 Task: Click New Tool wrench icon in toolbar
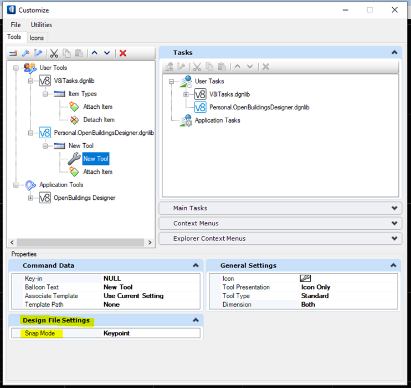(25, 53)
